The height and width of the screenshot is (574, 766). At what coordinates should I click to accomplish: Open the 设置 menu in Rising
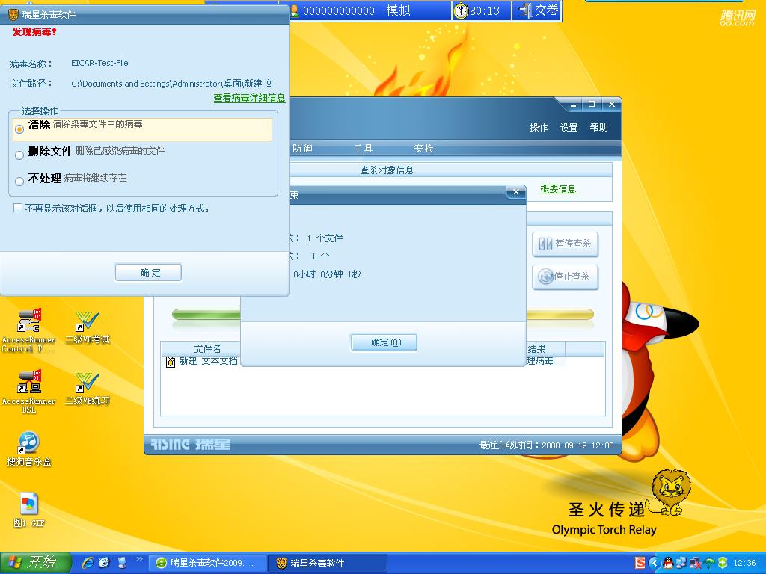click(x=569, y=127)
